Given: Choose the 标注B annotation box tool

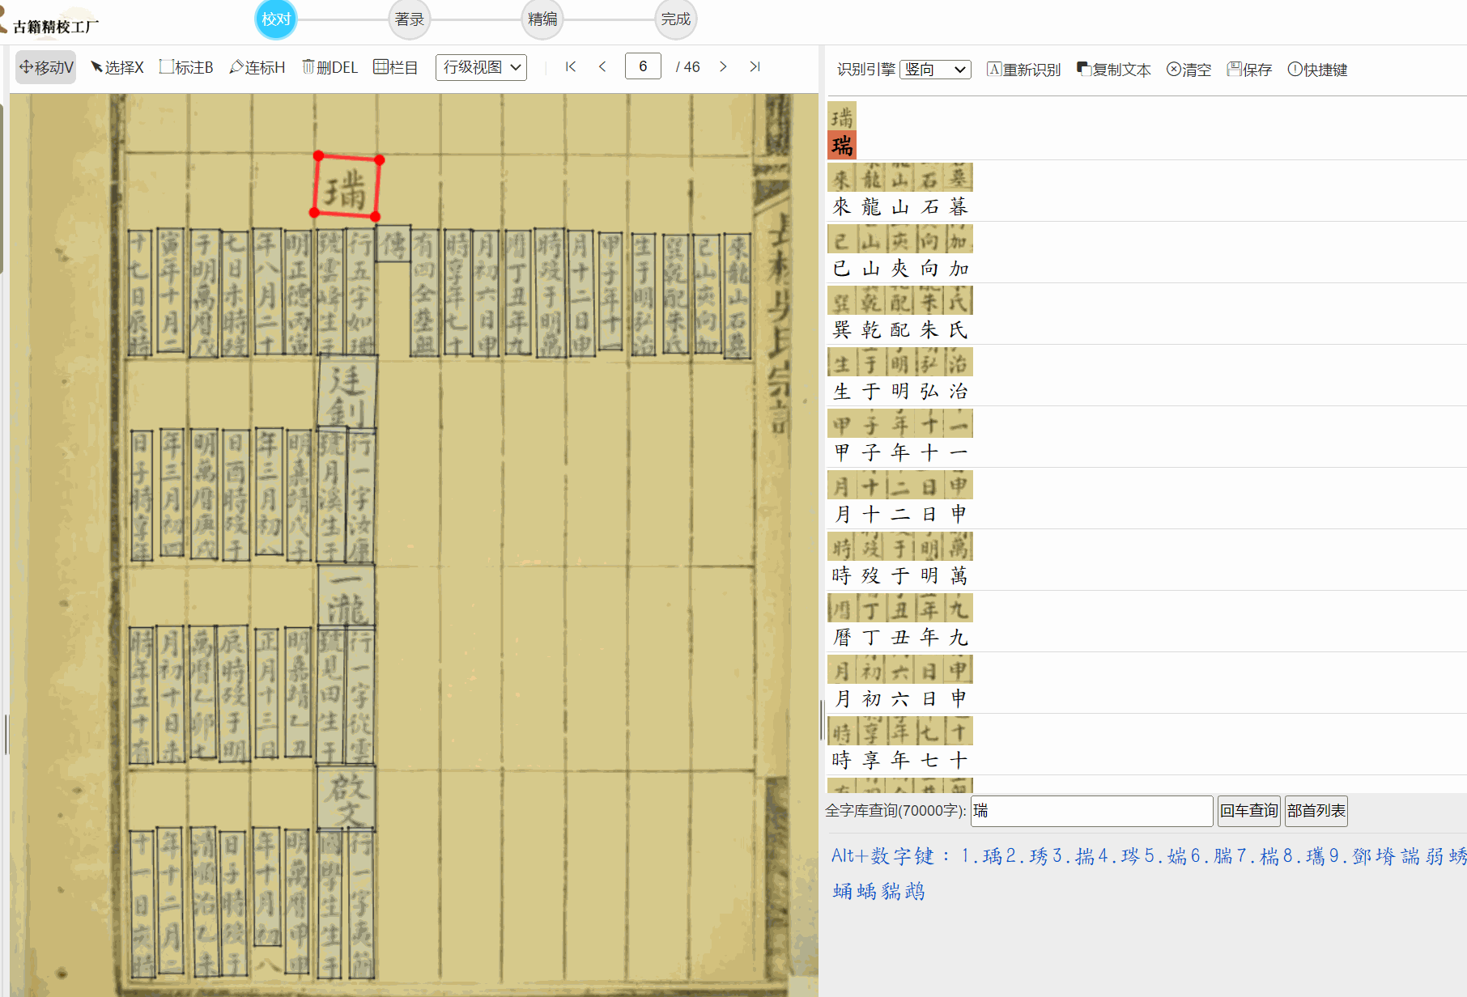Looking at the screenshot, I should pyautogui.click(x=186, y=67).
